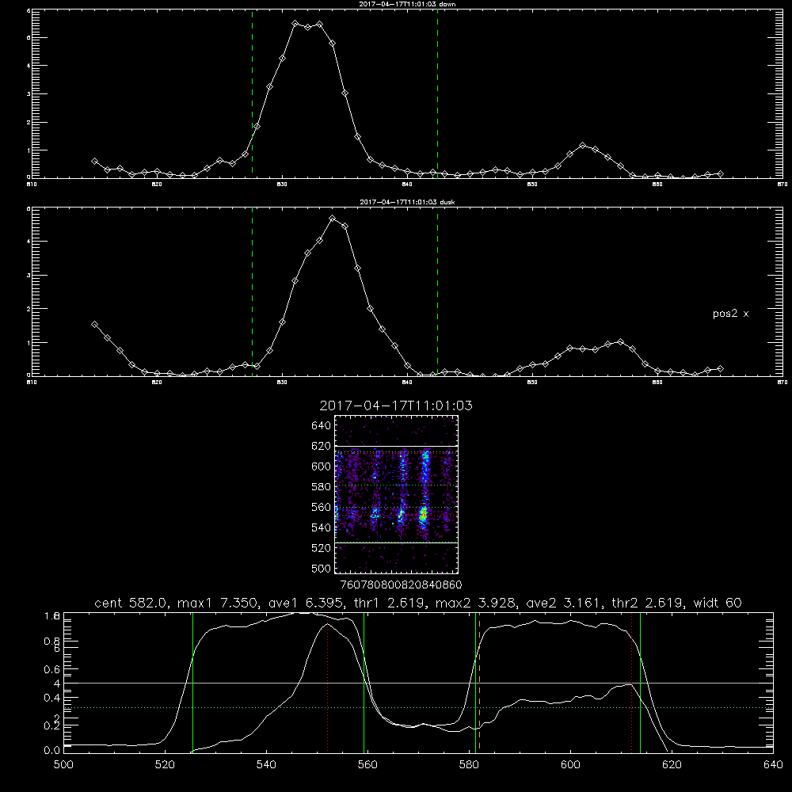The image size is (792, 792).
Task: Click left green dashed line in dusk plot
Action: (x=252, y=292)
